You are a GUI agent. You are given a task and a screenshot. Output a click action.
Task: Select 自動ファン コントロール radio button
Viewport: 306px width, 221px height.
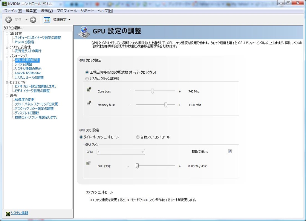(137, 137)
